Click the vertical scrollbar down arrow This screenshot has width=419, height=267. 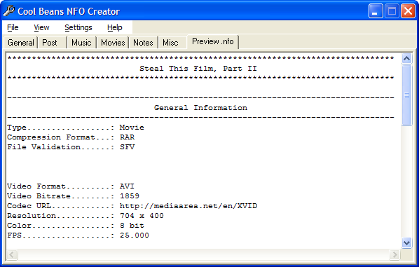406,242
